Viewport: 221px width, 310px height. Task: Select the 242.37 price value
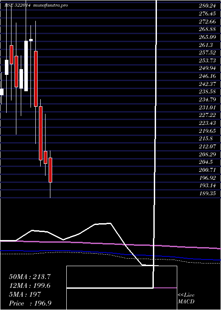coord(207,84)
